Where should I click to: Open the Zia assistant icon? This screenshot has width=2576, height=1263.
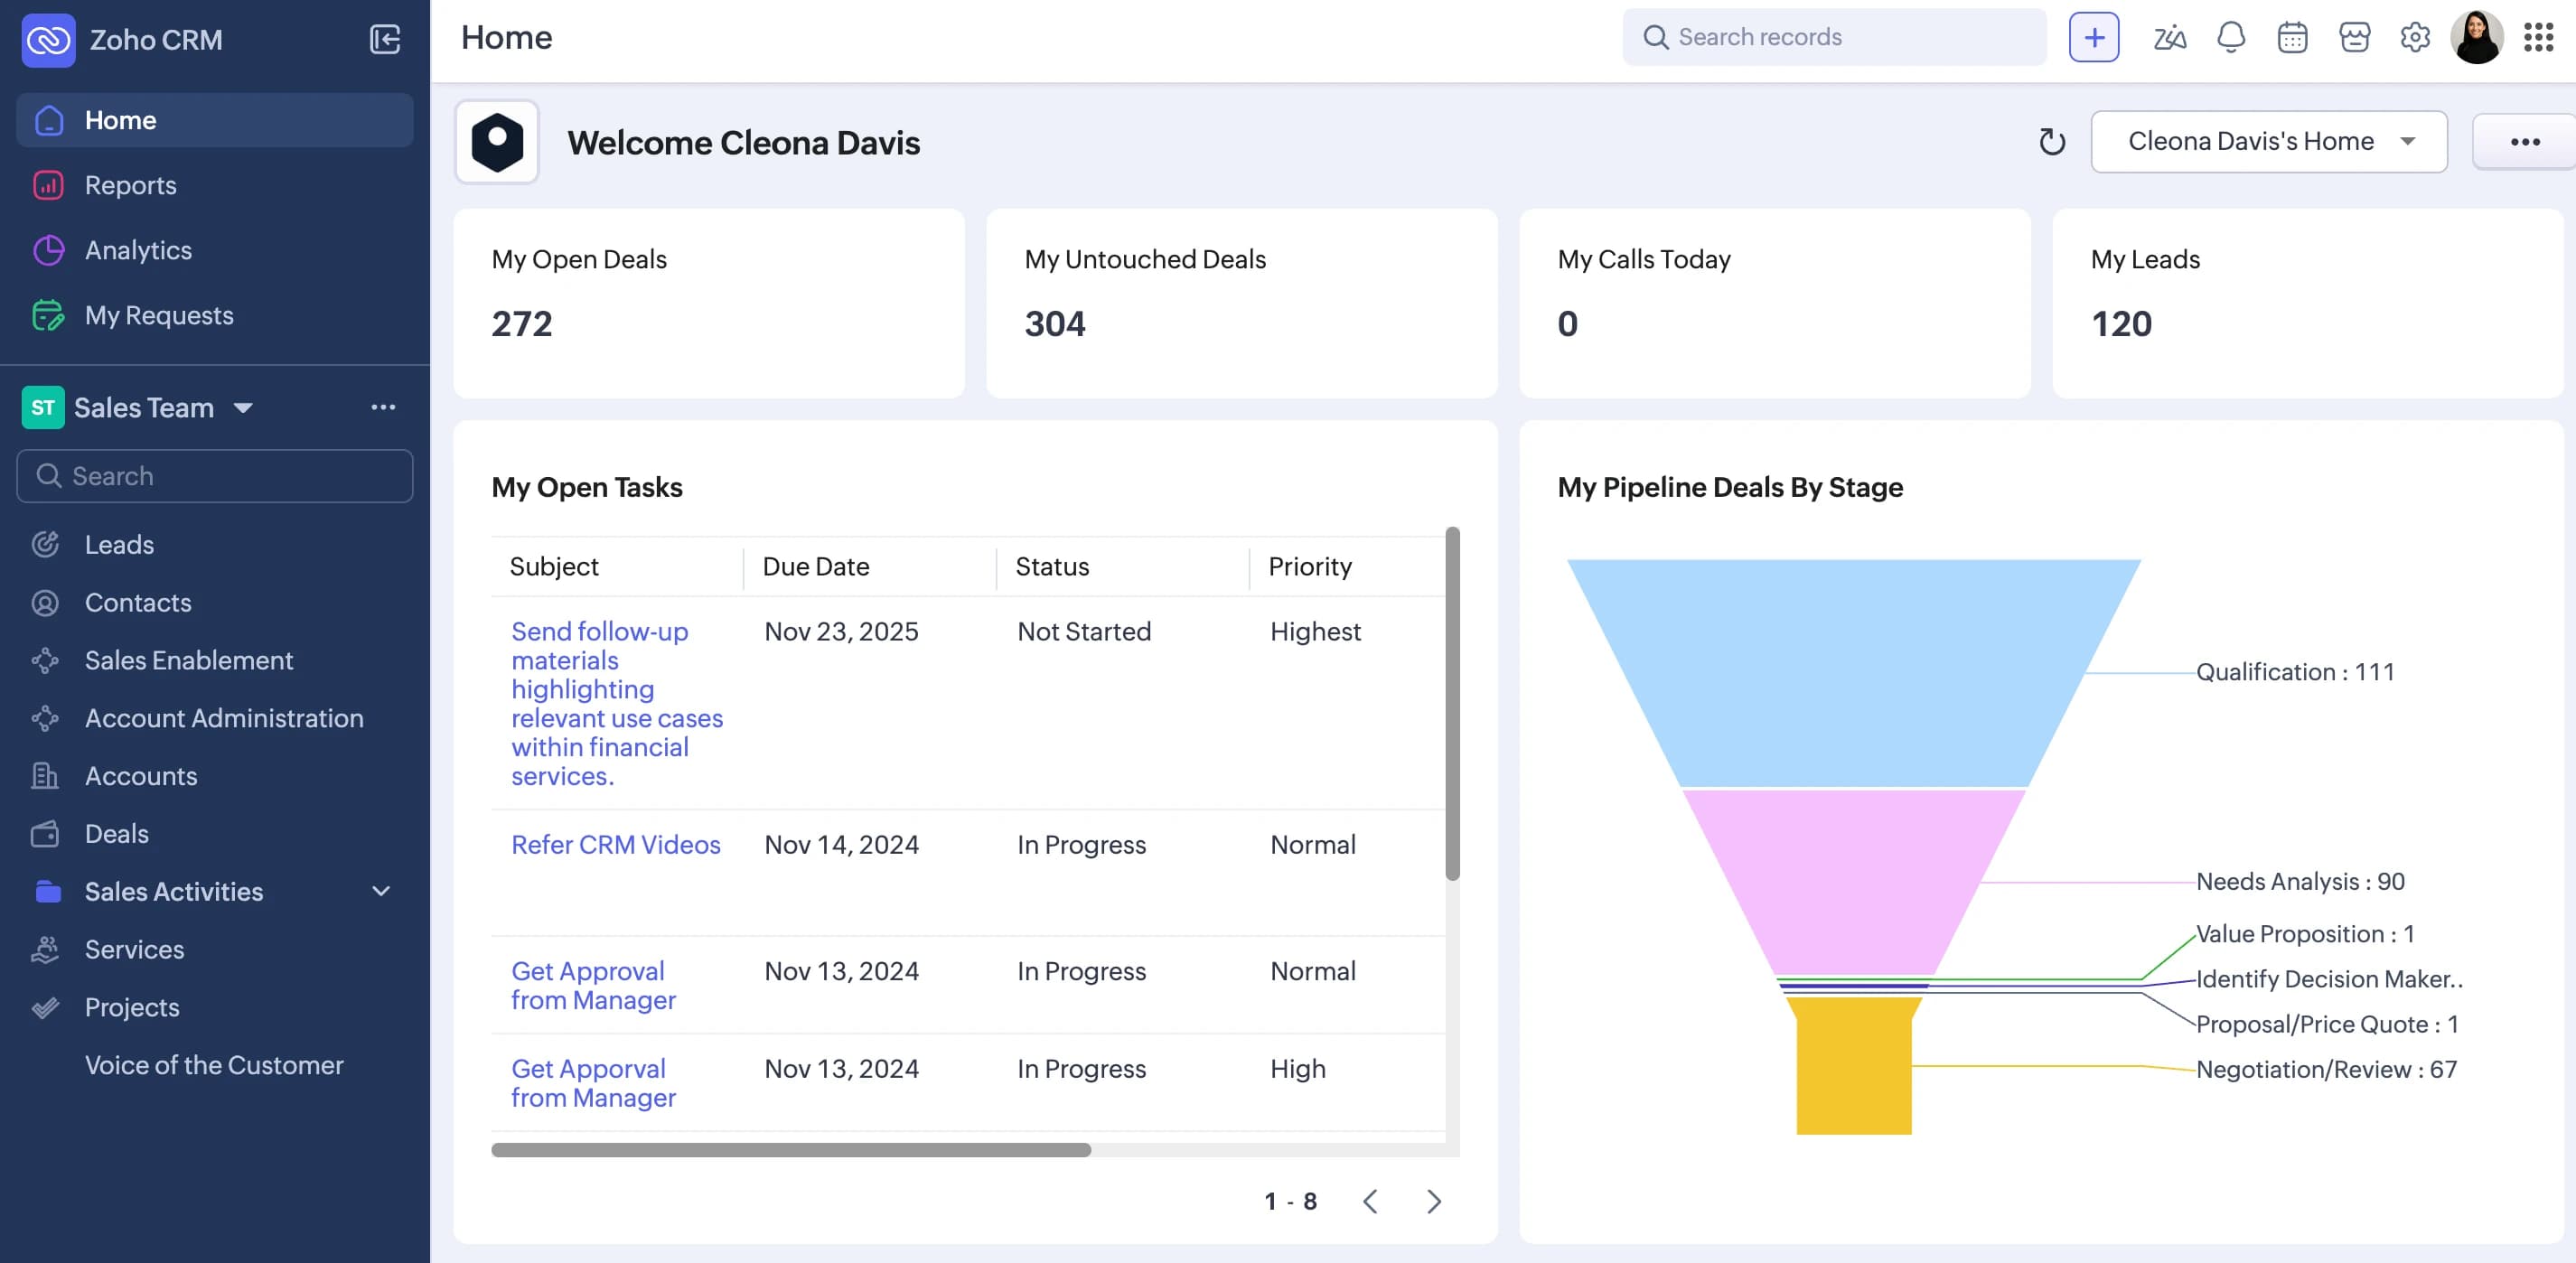[2169, 38]
